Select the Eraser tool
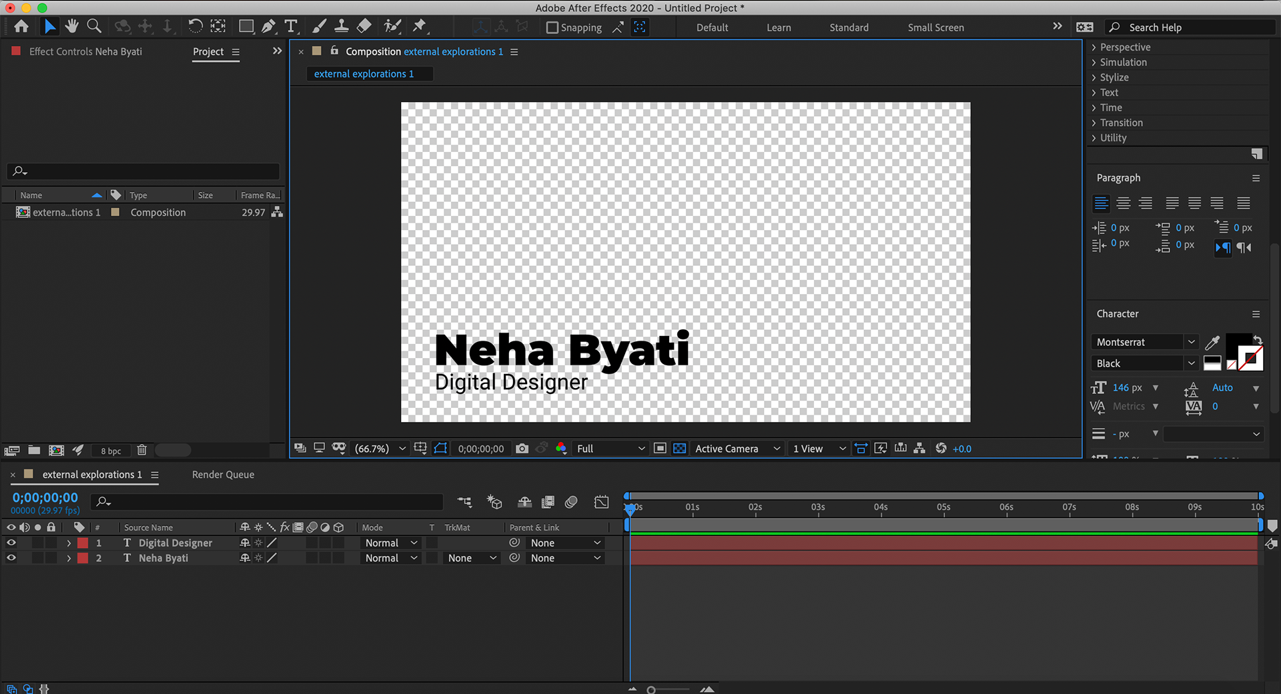The width and height of the screenshot is (1281, 694). pos(364,27)
